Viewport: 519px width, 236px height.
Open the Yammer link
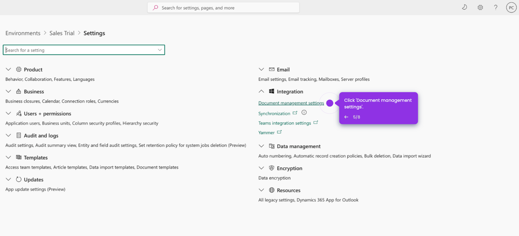pyautogui.click(x=266, y=133)
